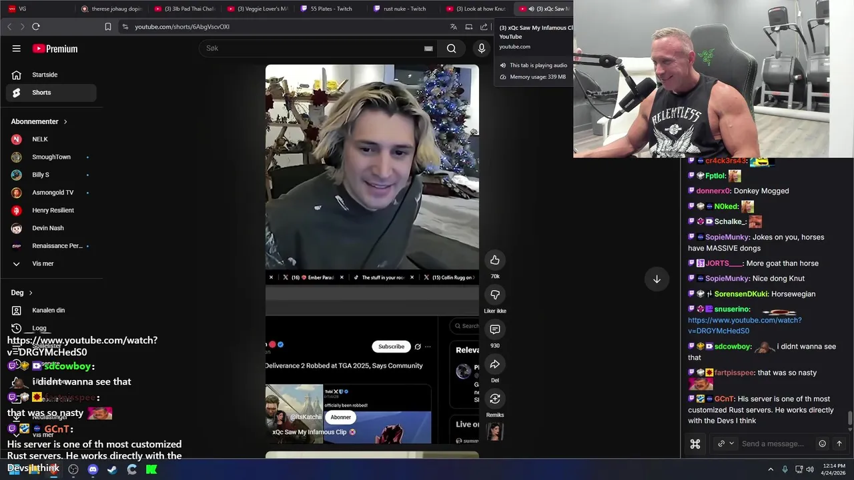Open Discord from the taskbar

pyautogui.click(x=93, y=469)
